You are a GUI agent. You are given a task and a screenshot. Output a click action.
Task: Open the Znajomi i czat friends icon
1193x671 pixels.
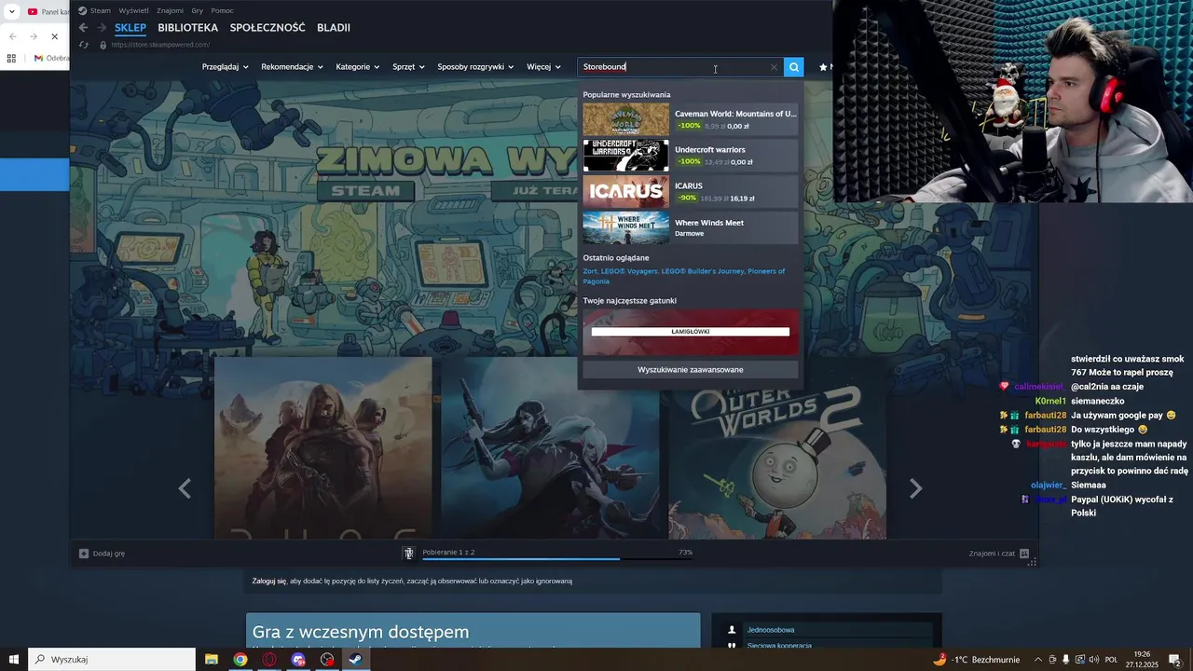coord(1024,554)
